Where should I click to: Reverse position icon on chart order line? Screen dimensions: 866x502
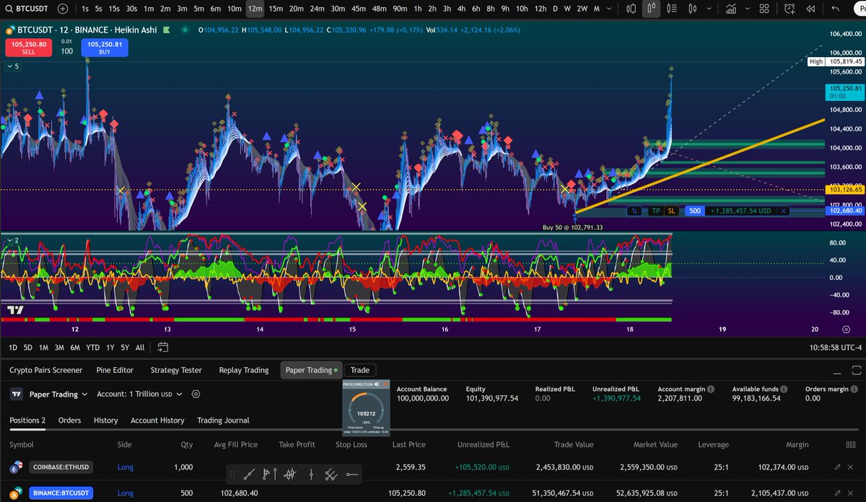634,211
